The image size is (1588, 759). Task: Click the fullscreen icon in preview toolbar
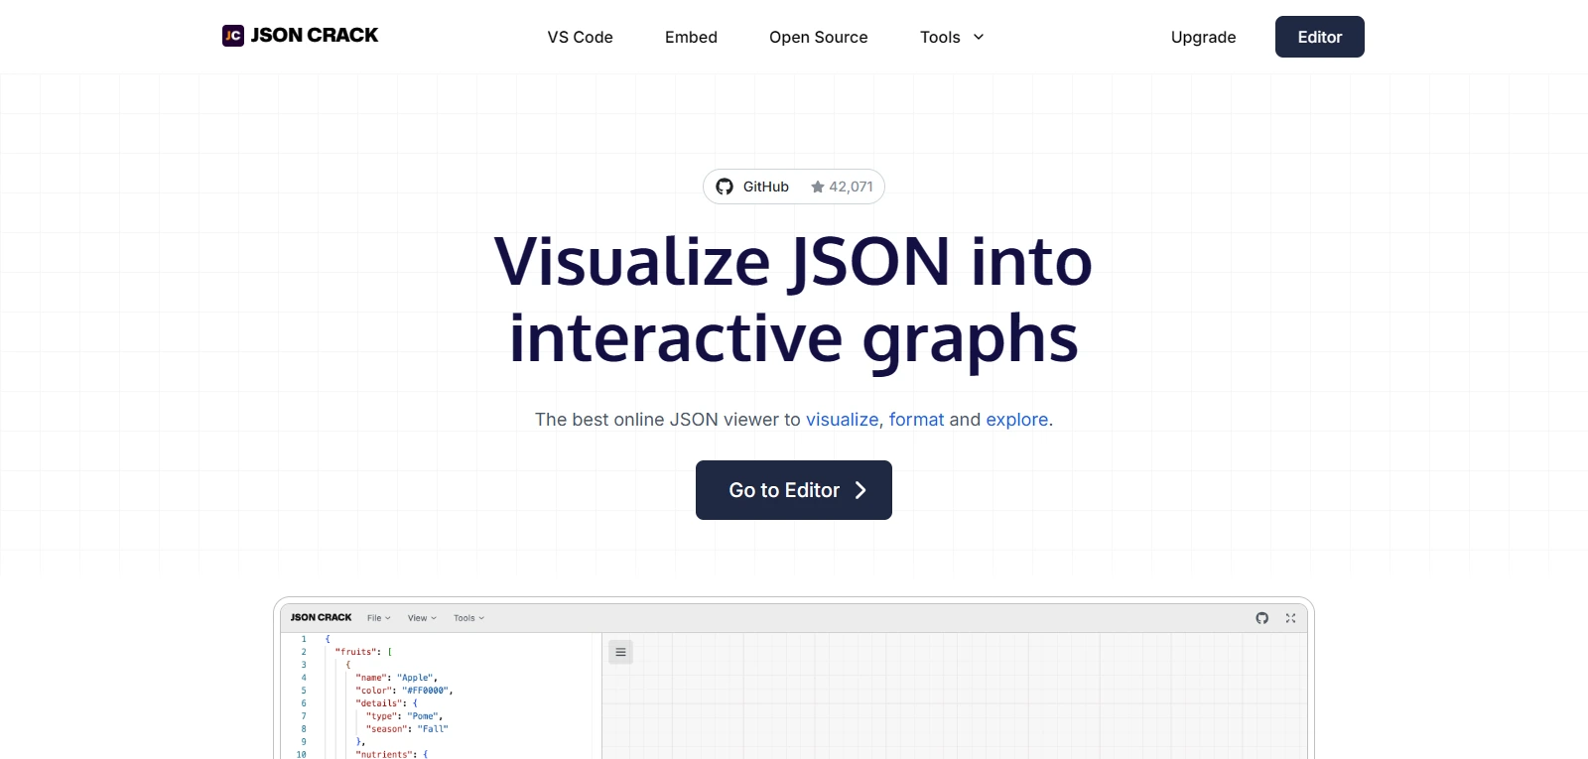coord(1290,618)
